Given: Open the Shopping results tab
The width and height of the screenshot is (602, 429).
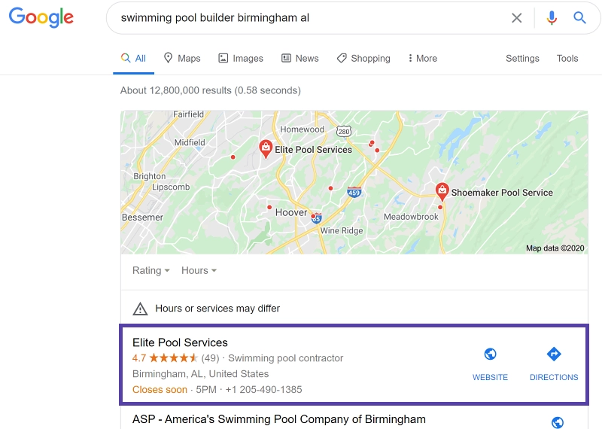Looking at the screenshot, I should tap(363, 59).
